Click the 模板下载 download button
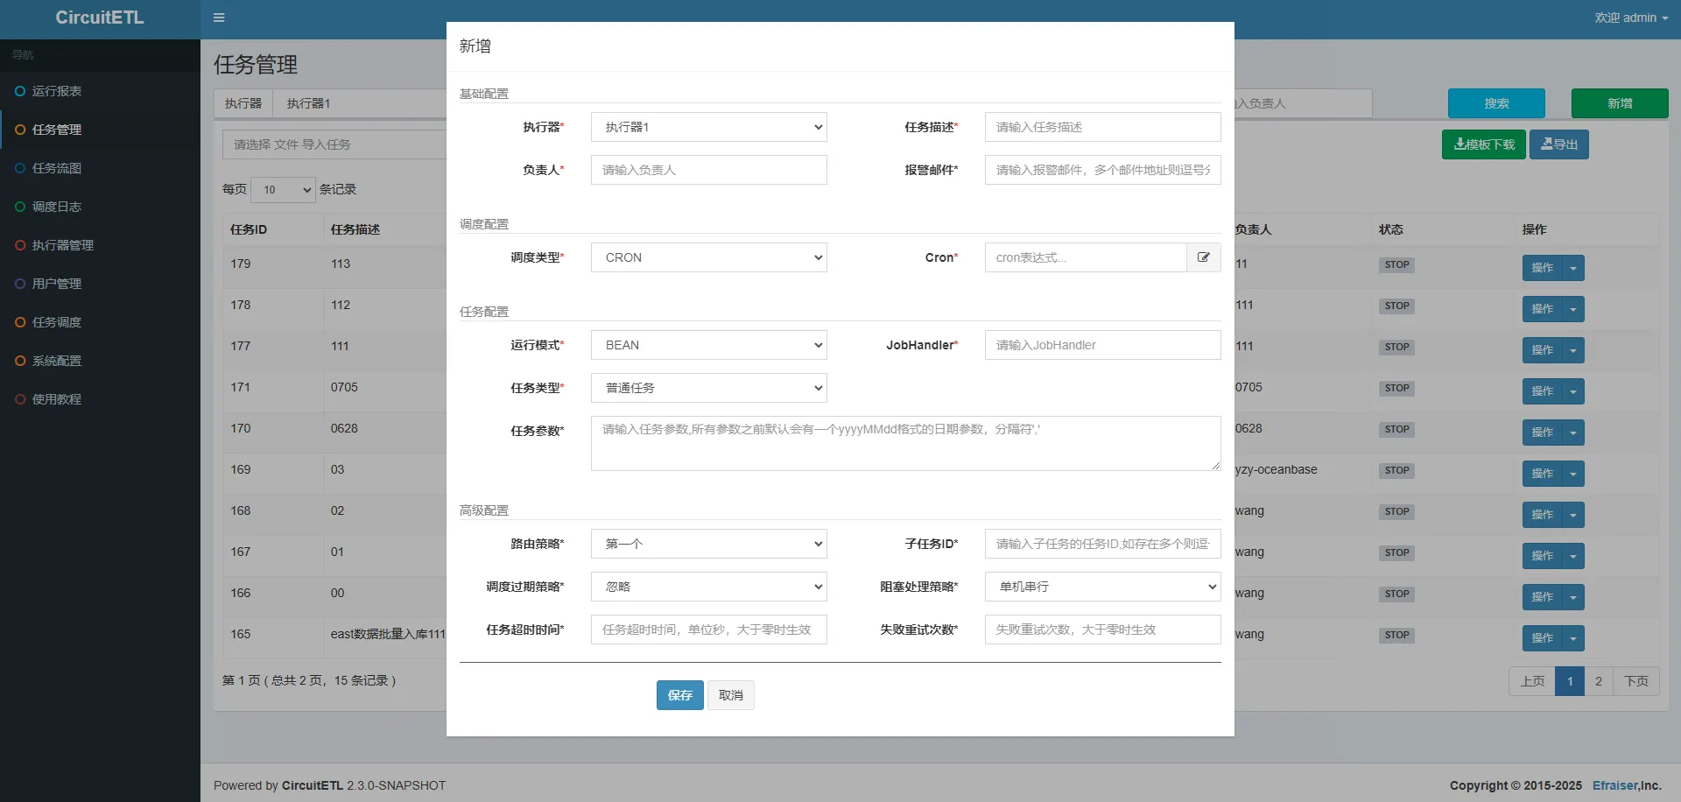1681x802 pixels. (x=1483, y=144)
